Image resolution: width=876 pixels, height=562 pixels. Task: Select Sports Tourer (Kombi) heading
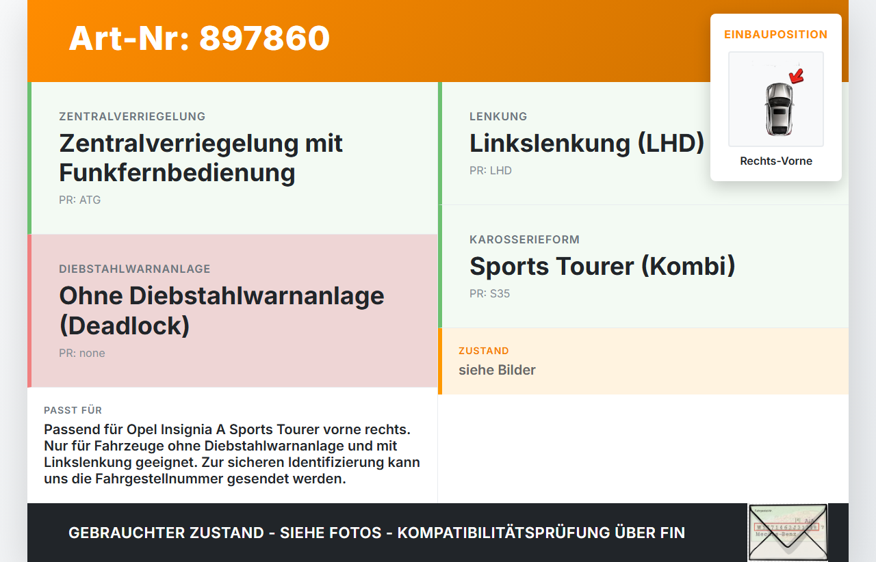(x=602, y=266)
